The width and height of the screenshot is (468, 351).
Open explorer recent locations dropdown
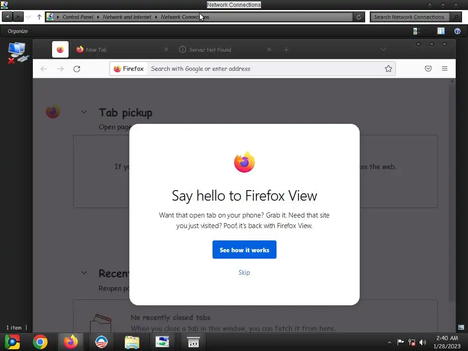click(x=28, y=17)
